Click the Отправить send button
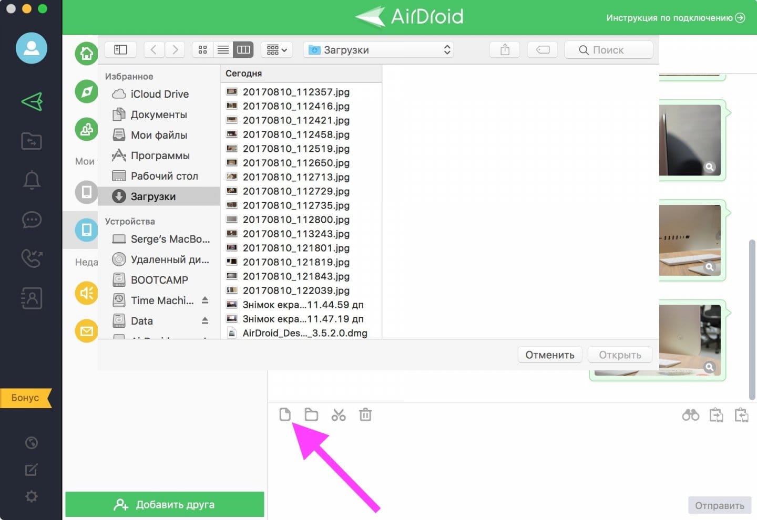The height and width of the screenshot is (520, 757). 720,505
